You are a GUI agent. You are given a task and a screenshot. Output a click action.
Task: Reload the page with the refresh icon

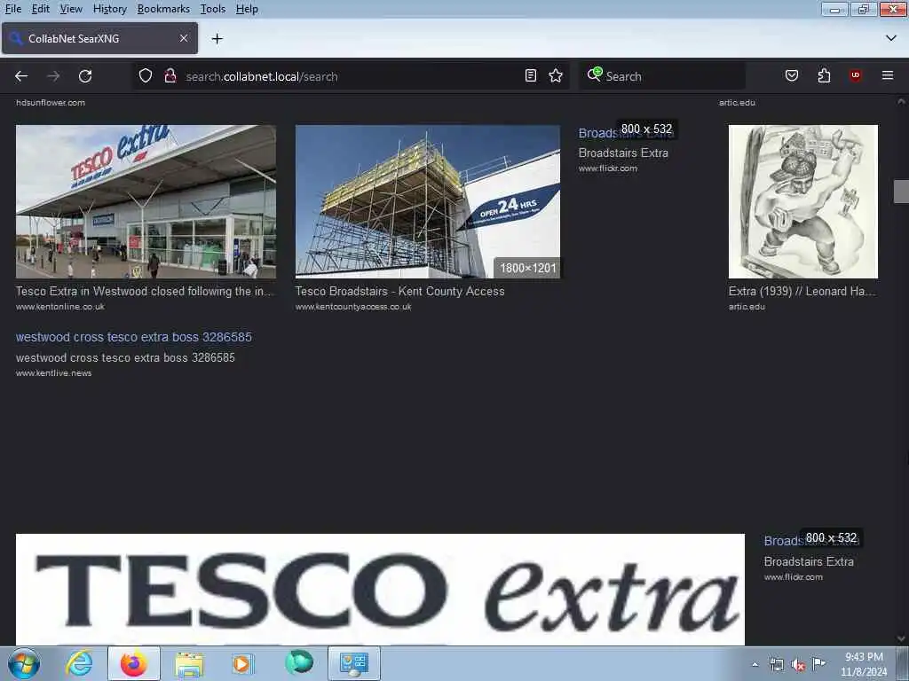pos(85,76)
